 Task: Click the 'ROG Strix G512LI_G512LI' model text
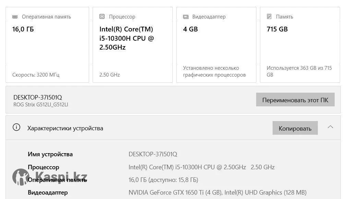[40, 105]
